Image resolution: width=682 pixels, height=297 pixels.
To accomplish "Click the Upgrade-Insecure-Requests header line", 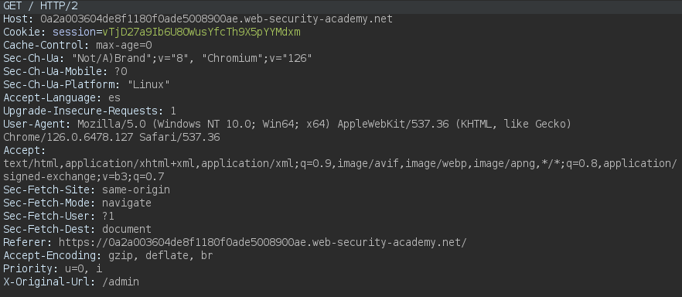I will [90, 111].
